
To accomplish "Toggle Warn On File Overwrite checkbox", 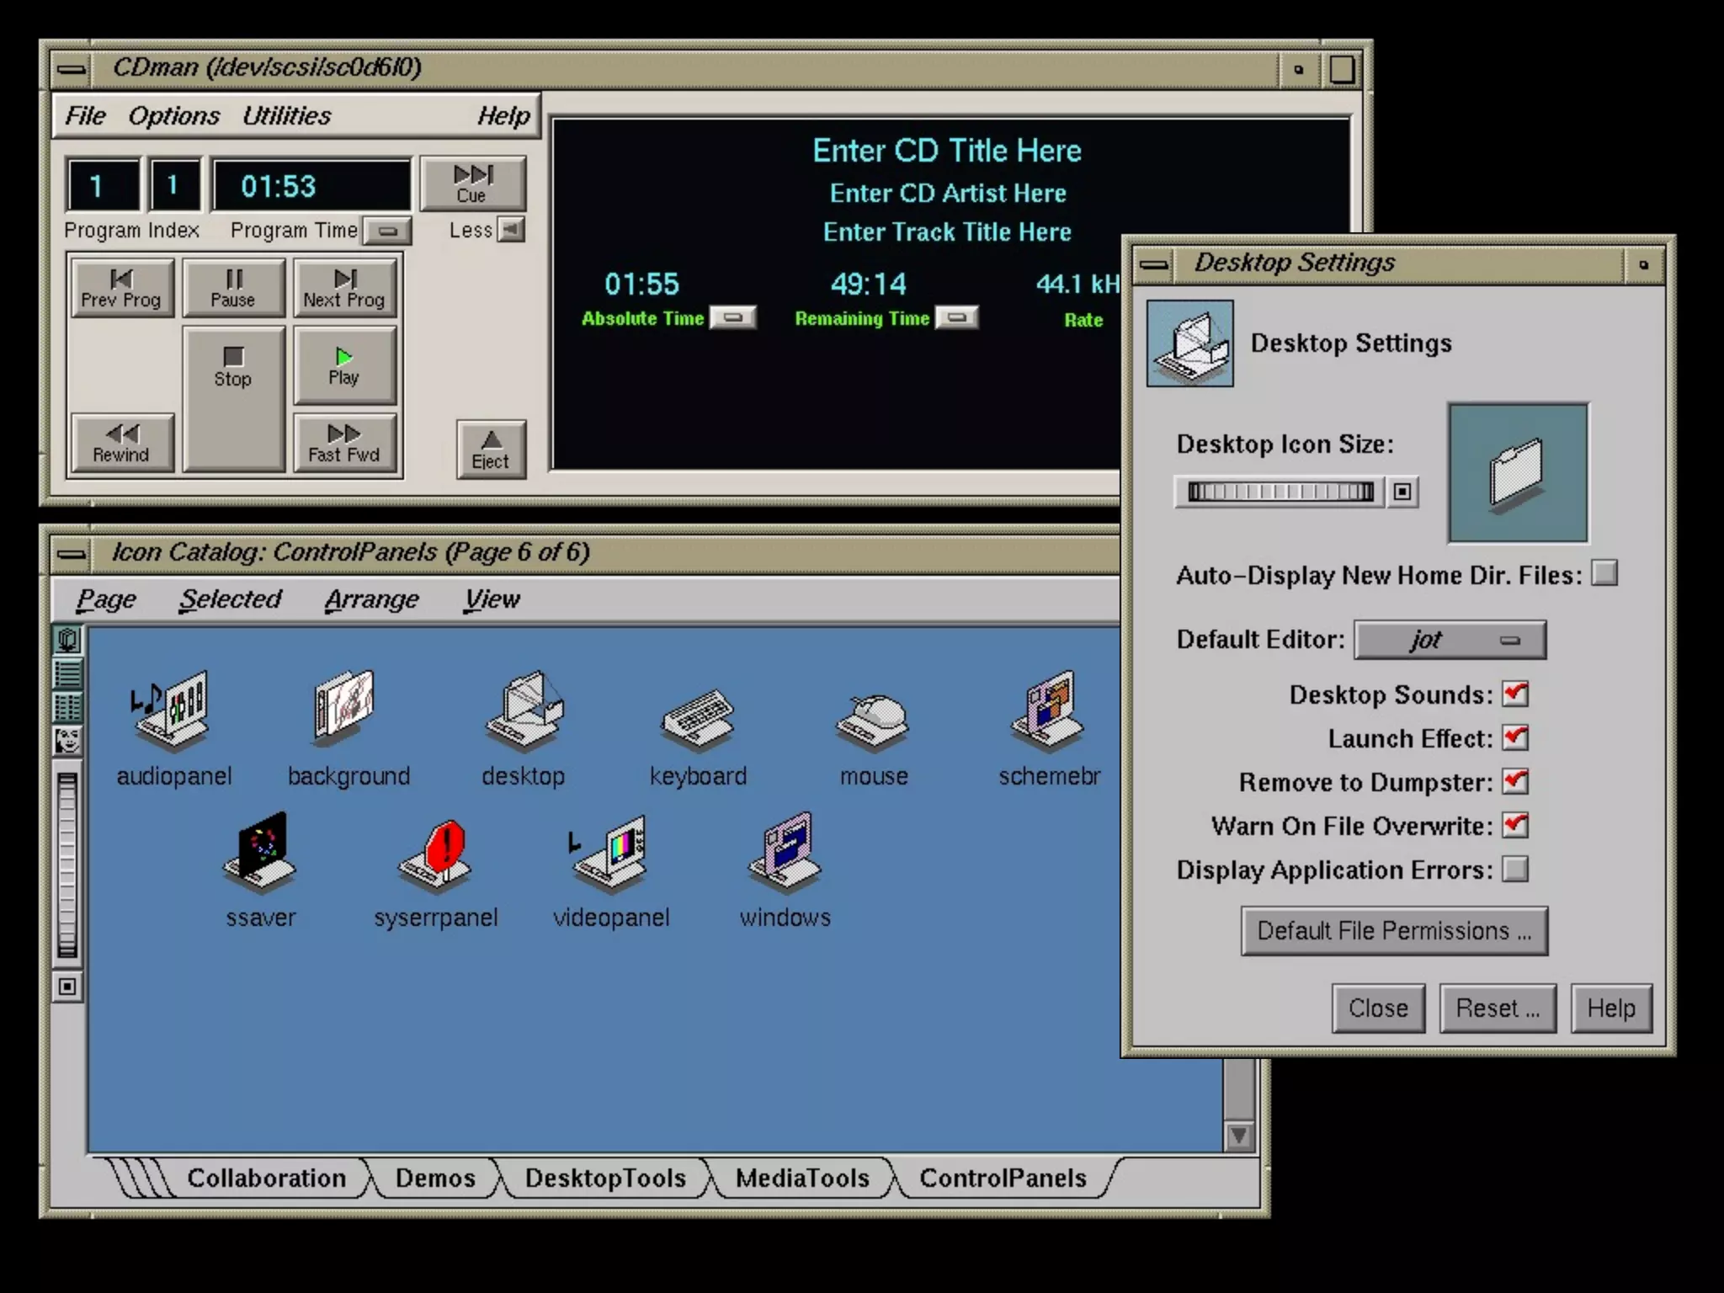I will [1515, 825].
